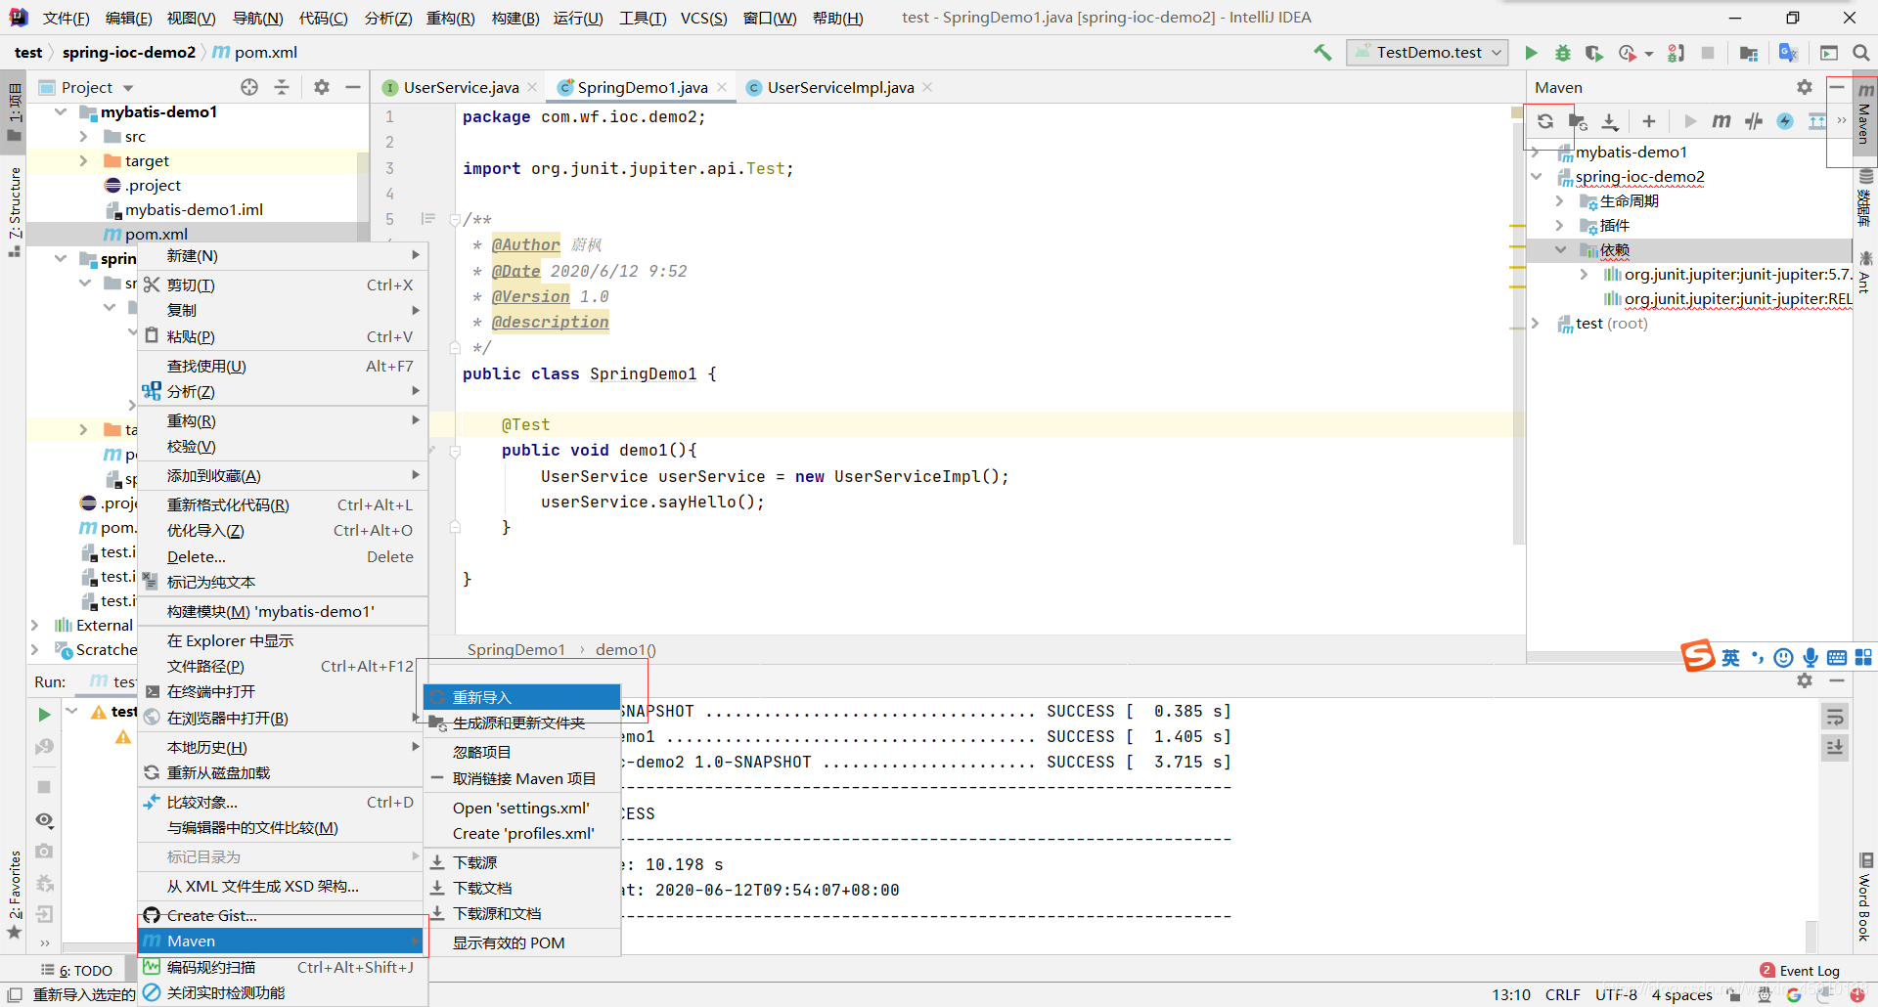Toggle soft-wrap in Run console
This screenshot has width=1878, height=1007.
[1835, 717]
